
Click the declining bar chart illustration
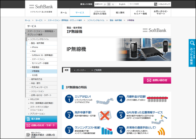(107, 131)
